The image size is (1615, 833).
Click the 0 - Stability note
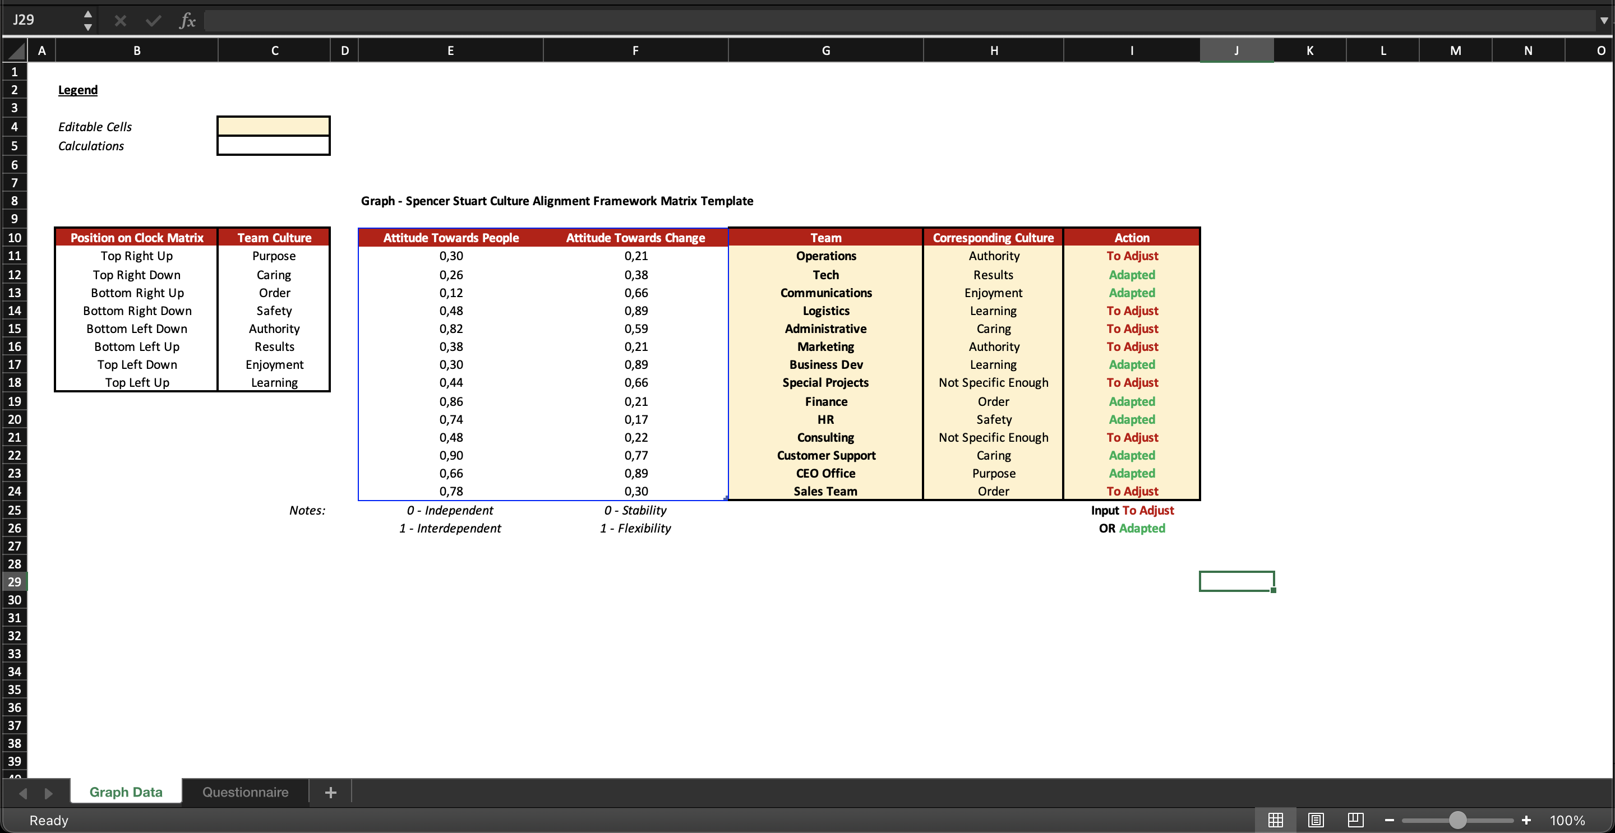[635, 510]
